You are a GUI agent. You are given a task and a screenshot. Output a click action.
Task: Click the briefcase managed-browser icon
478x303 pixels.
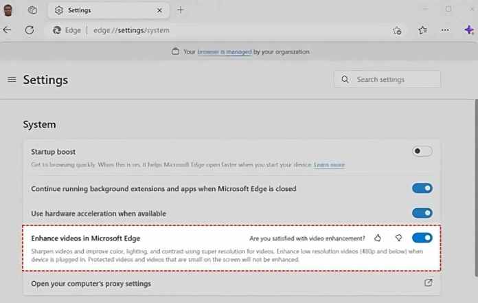pos(175,52)
